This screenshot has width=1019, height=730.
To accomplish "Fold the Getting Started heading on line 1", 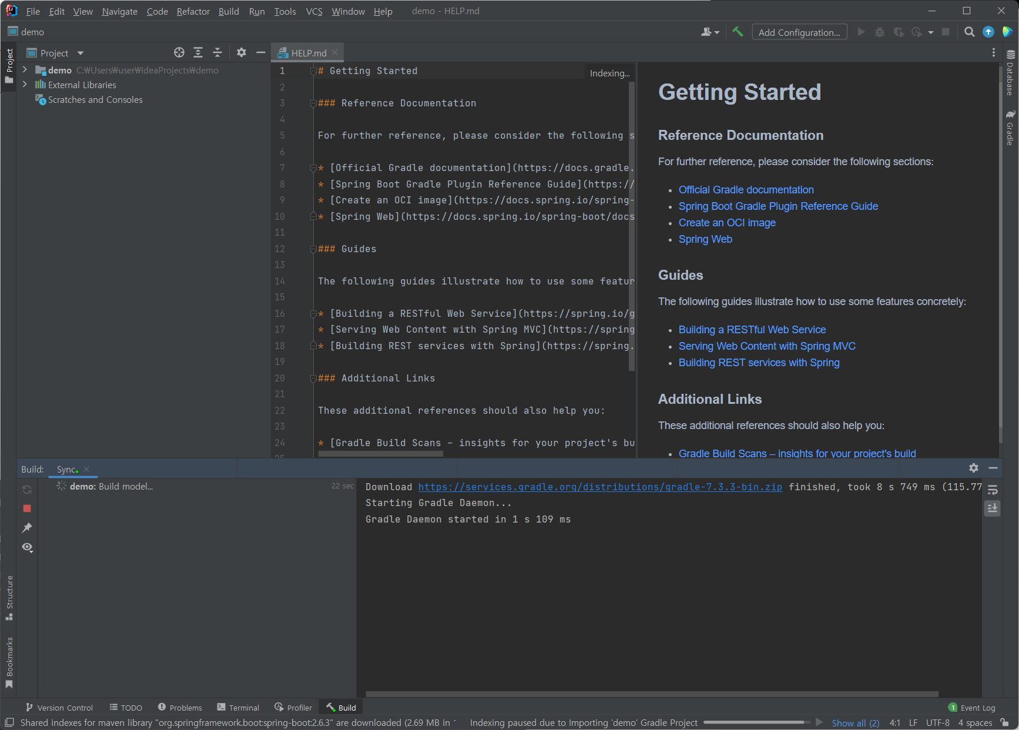I will pyautogui.click(x=313, y=71).
